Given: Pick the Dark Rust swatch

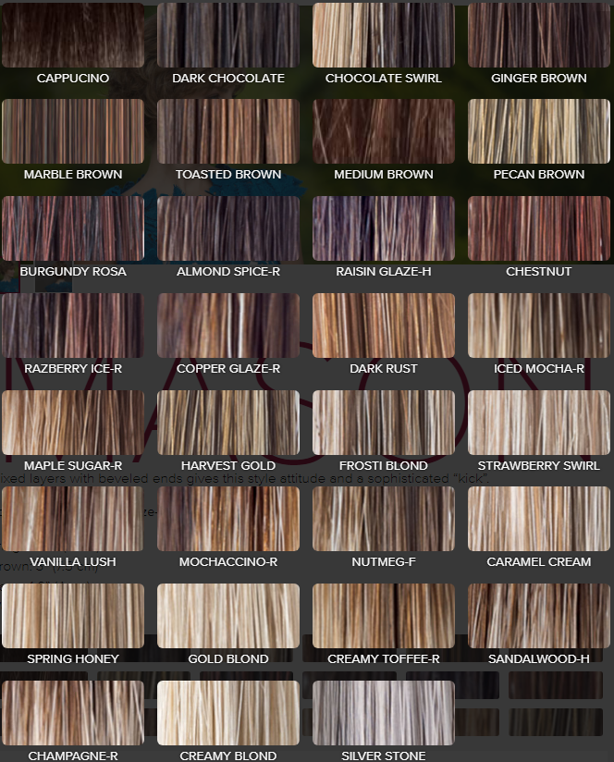Looking at the screenshot, I should (384, 326).
